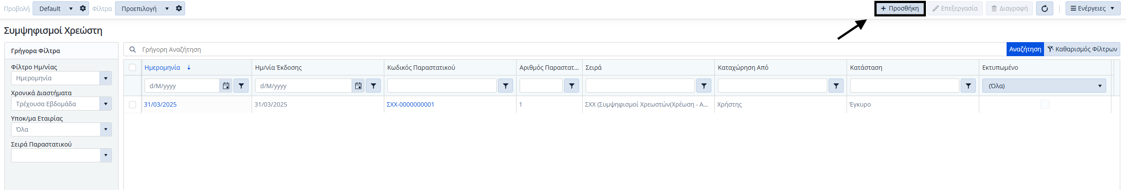The image size is (1126, 190).
Task: Open the Ενέργειες menu
Action: click(x=1093, y=8)
